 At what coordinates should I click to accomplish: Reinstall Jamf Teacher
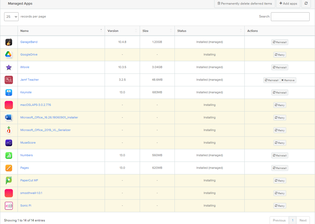(x=272, y=80)
